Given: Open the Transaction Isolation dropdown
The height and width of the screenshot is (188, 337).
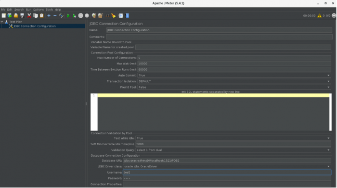Looking at the screenshot, I should 328,81.
